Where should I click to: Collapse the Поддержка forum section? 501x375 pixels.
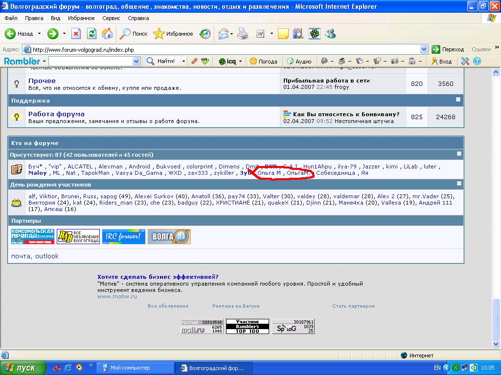point(458,100)
